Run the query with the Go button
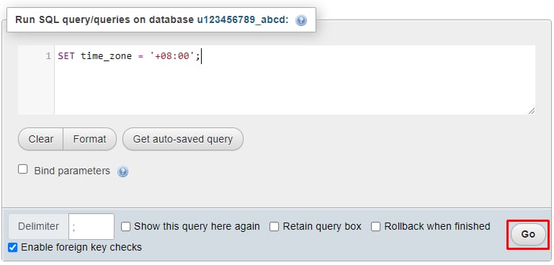The width and height of the screenshot is (554, 265). click(x=528, y=234)
